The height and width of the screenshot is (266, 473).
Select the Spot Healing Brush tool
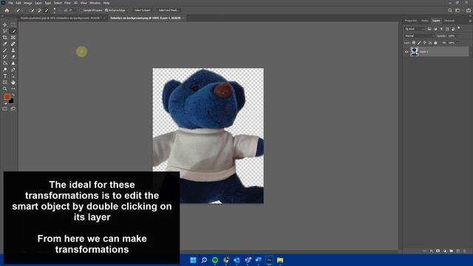[13, 44]
